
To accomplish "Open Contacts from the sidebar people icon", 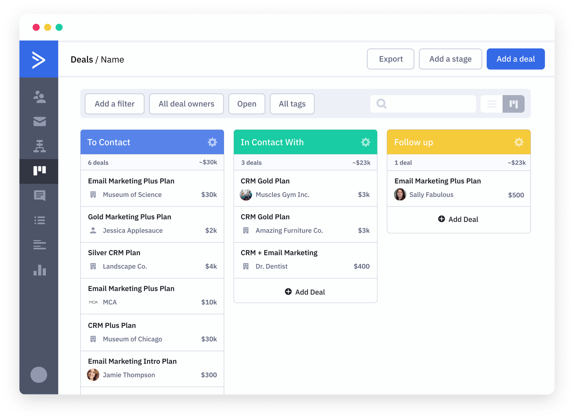I will click(x=39, y=97).
